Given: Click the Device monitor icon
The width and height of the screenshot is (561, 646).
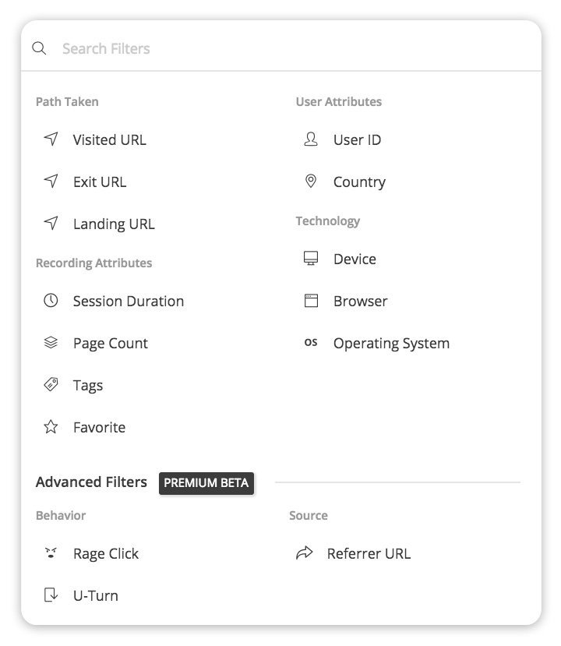Looking at the screenshot, I should pyautogui.click(x=311, y=258).
